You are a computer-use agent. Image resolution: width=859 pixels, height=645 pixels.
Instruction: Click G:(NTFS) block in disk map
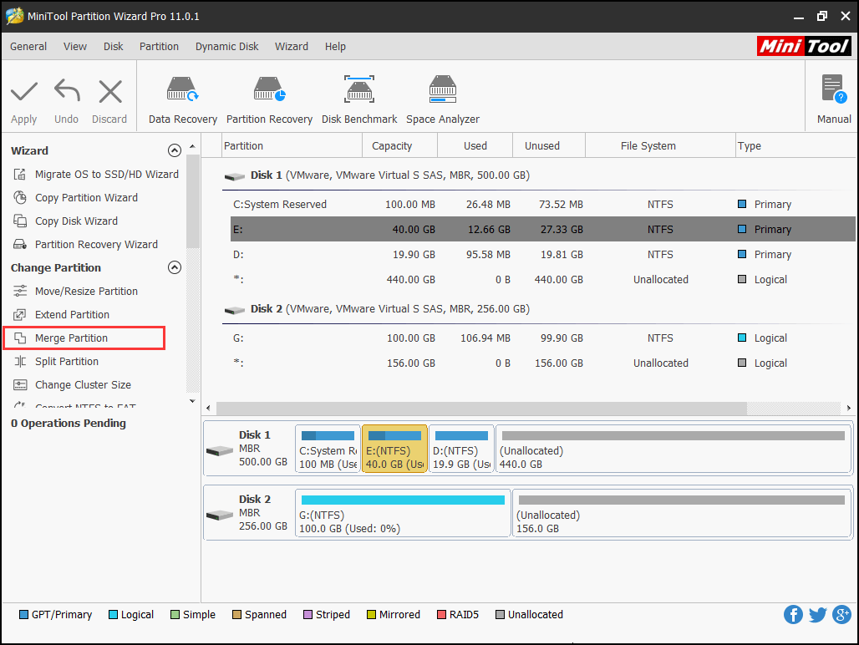pos(403,513)
